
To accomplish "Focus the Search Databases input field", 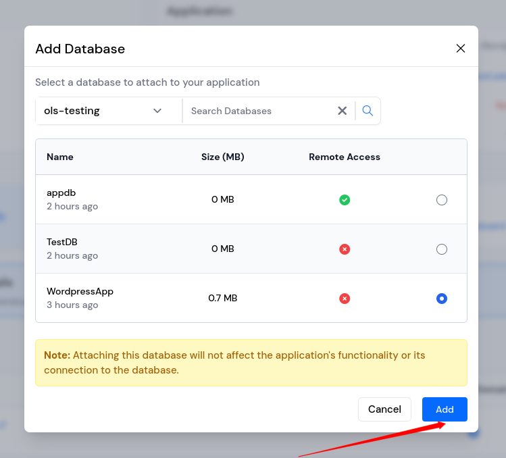I will 260,111.
